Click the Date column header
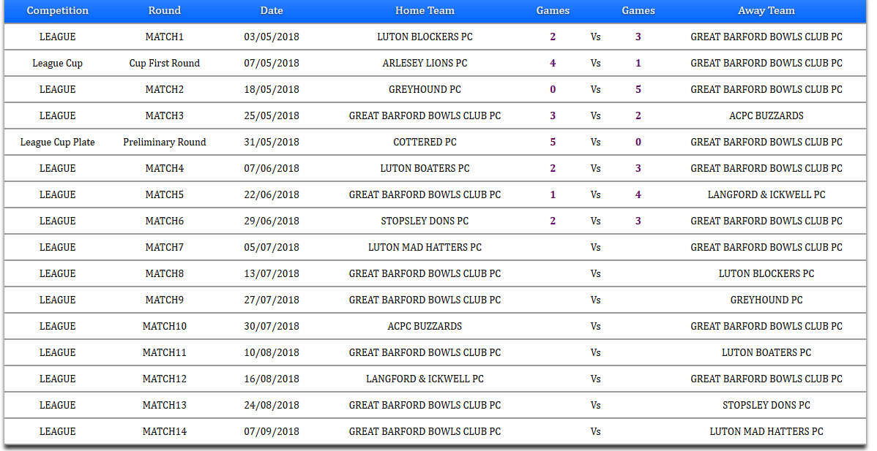 tap(272, 11)
